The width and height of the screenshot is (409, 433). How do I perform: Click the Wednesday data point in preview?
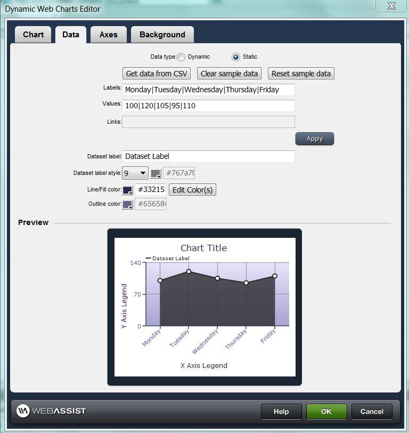217,278
